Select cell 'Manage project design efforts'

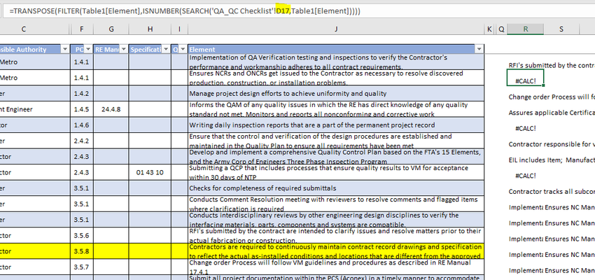336,93
